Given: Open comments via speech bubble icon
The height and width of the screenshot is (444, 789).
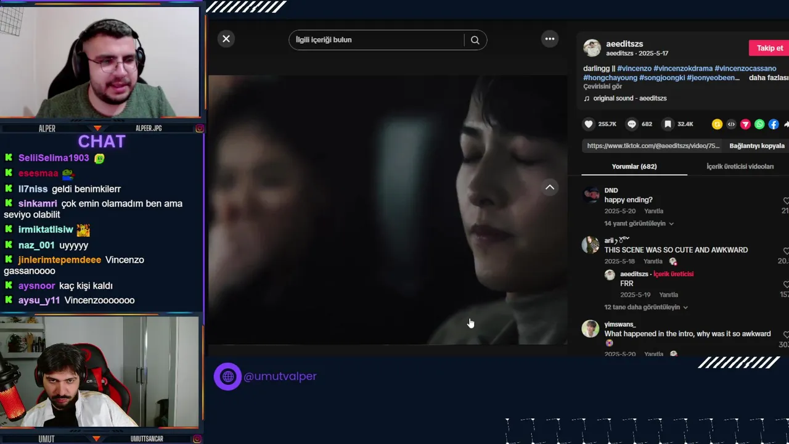Looking at the screenshot, I should [x=632, y=124].
